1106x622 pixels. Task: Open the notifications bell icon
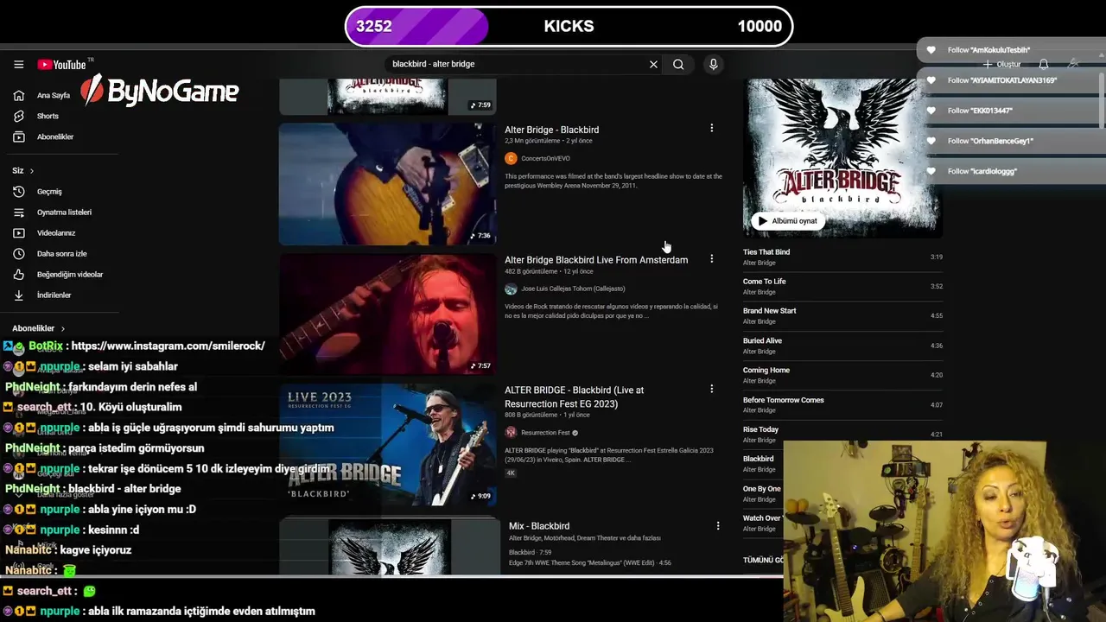[x=1044, y=64]
